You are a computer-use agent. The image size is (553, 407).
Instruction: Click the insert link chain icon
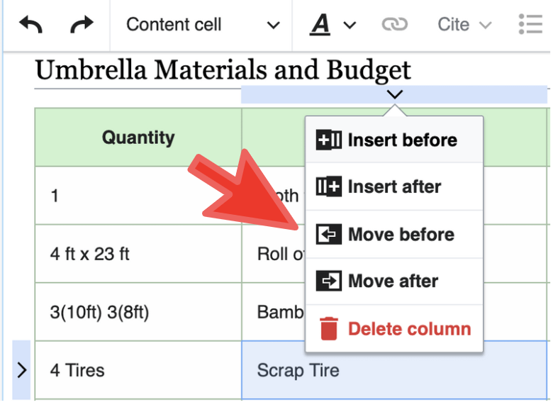(x=394, y=26)
